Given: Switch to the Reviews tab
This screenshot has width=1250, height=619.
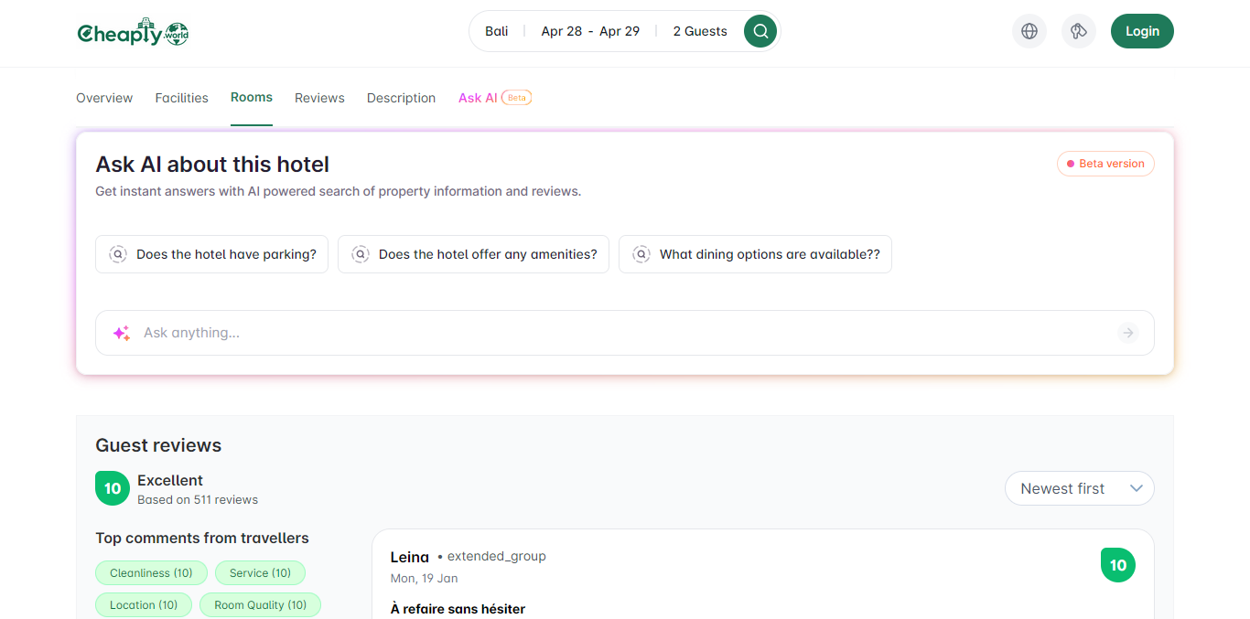Looking at the screenshot, I should [x=319, y=98].
